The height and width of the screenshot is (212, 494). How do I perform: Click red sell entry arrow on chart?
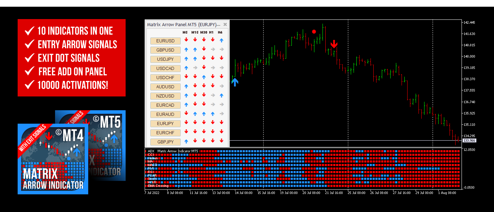click(334, 44)
